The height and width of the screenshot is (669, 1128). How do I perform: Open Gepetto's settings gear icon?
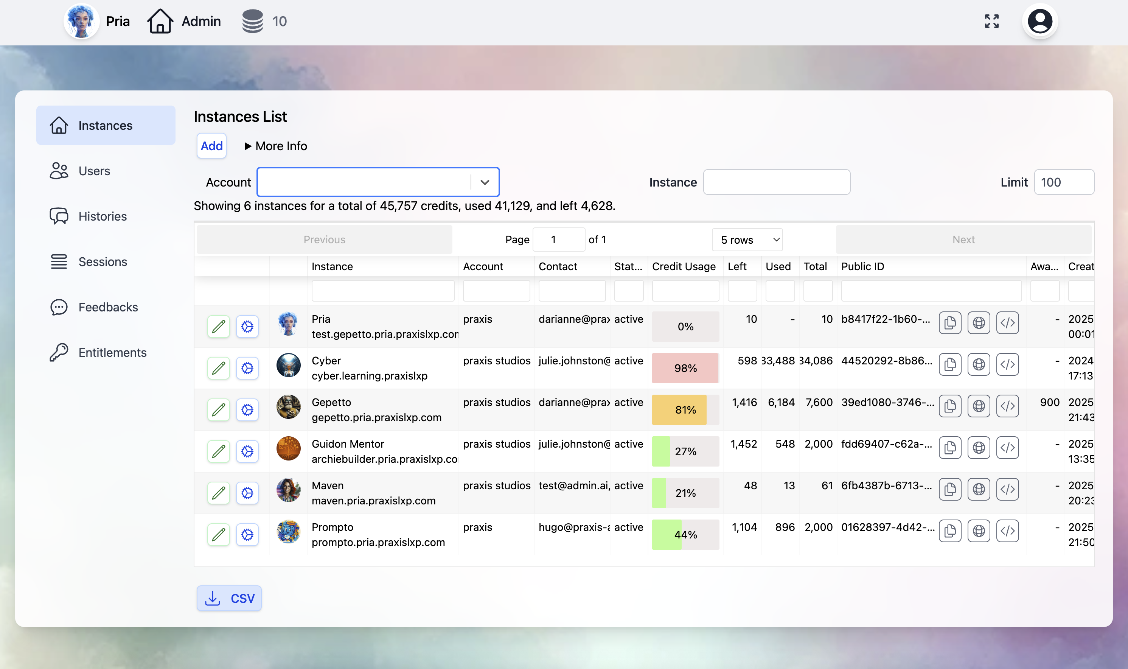click(x=247, y=409)
